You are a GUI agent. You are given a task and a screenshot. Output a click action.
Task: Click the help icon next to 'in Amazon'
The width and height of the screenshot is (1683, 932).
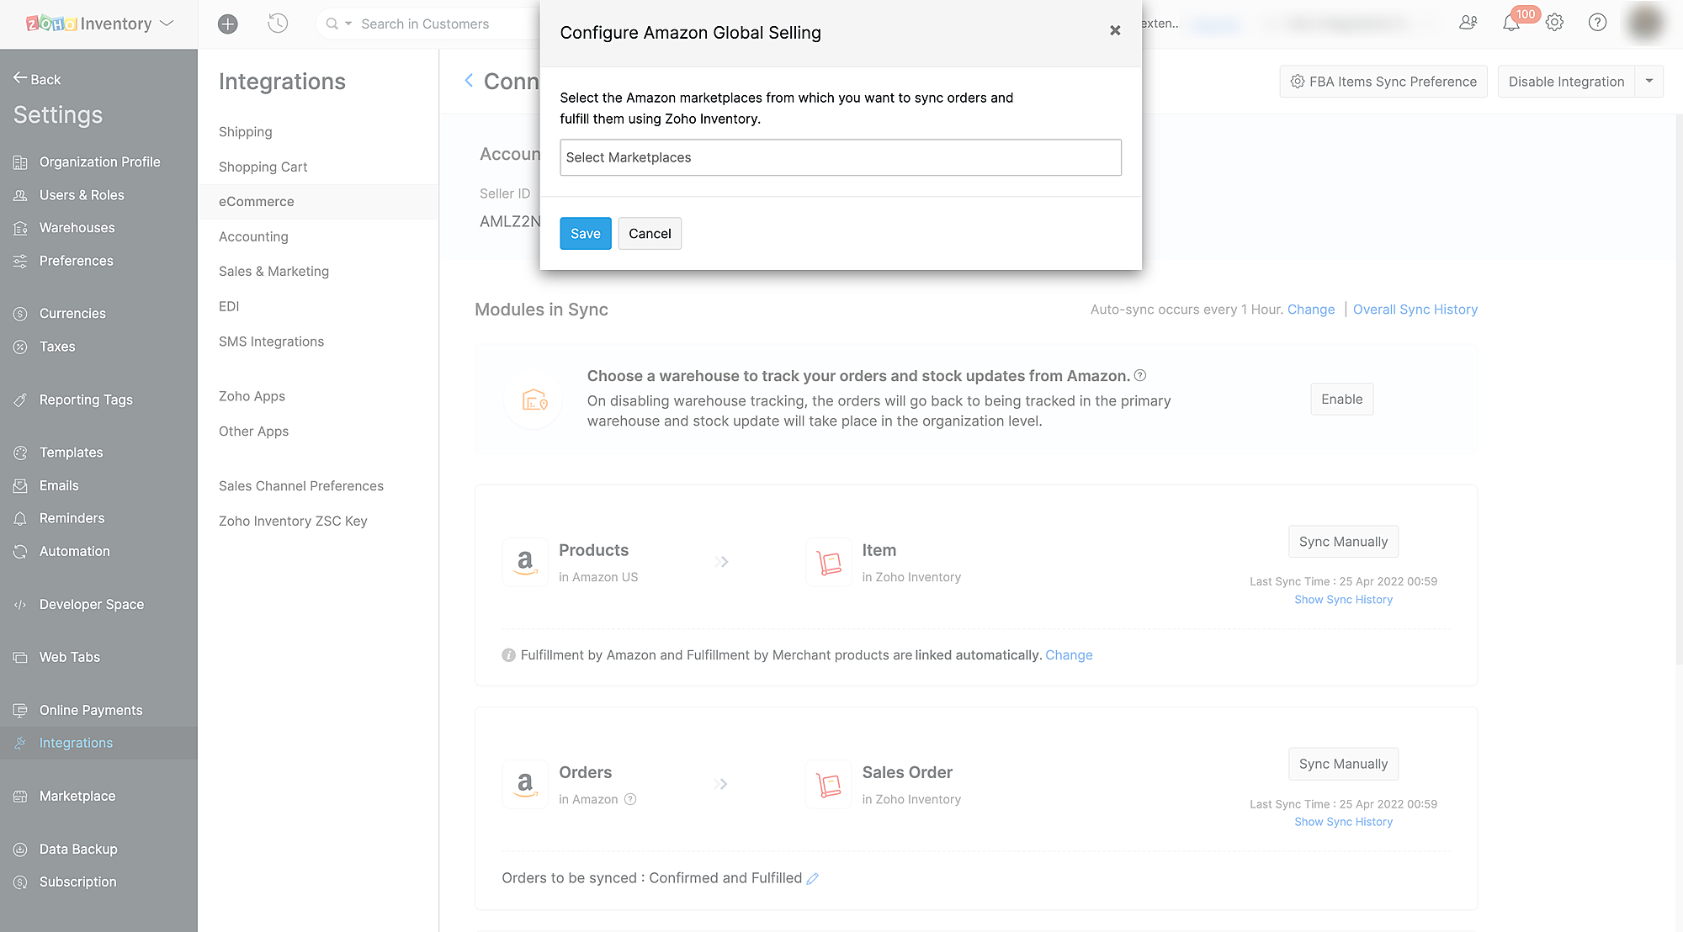[630, 799]
